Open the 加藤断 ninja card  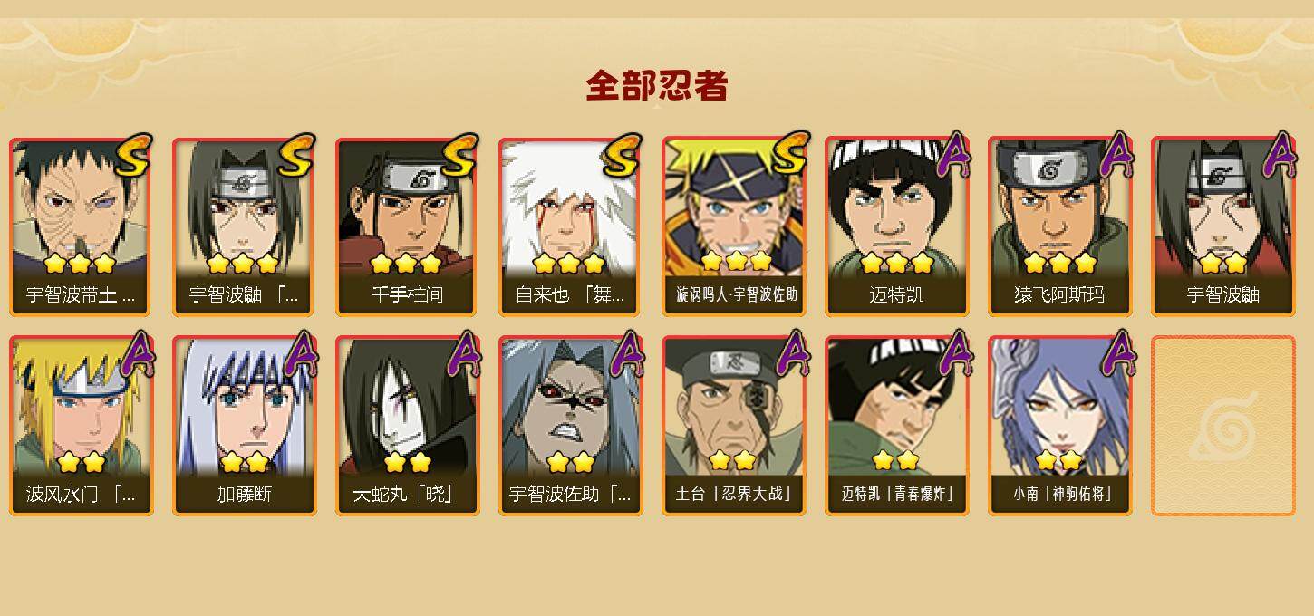tap(245, 426)
